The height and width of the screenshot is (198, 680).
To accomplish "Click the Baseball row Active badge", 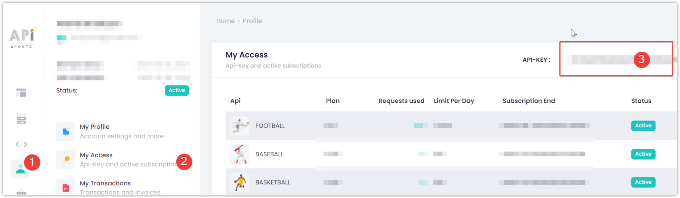I will 643,154.
